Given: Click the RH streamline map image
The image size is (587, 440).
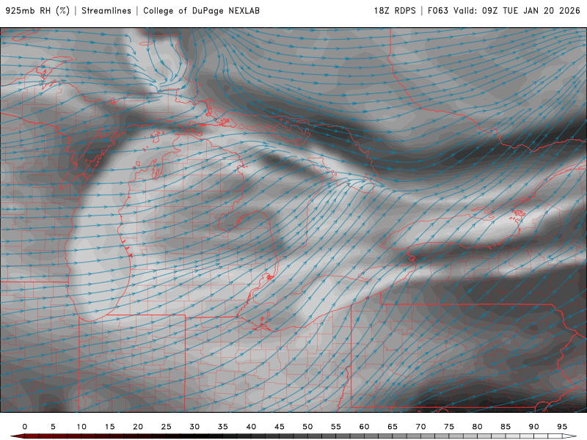Looking at the screenshot, I should (293, 220).
